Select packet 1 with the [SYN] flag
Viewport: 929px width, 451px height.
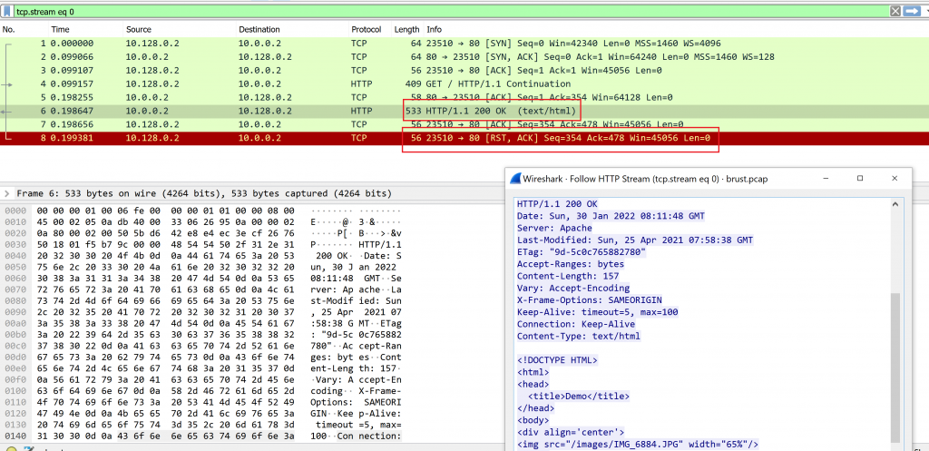(464, 44)
